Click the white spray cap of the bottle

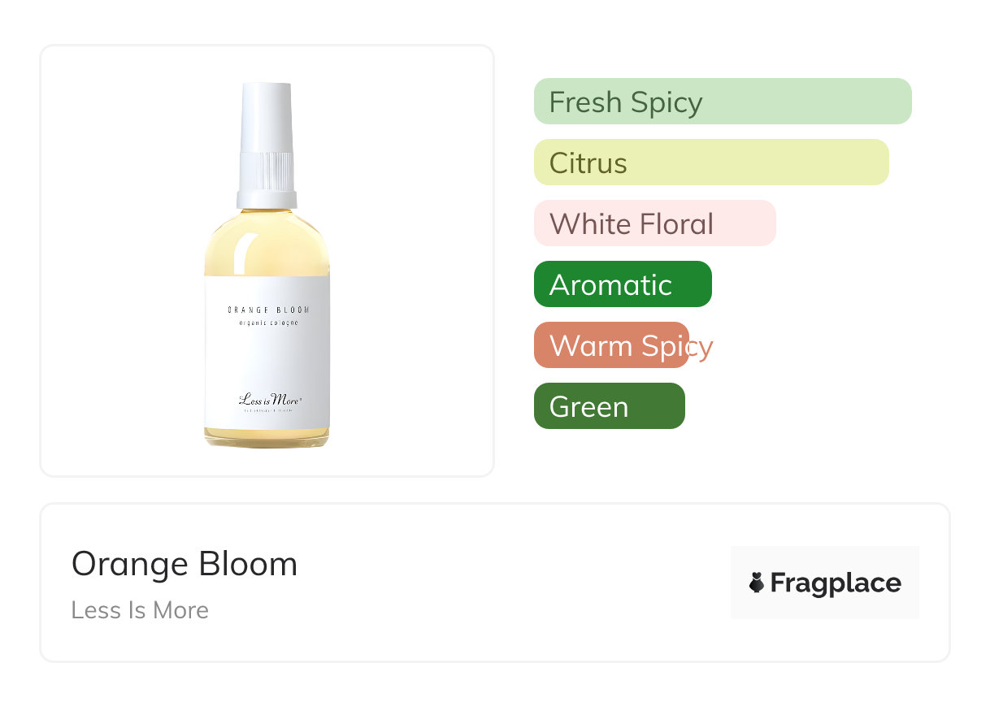(x=267, y=114)
